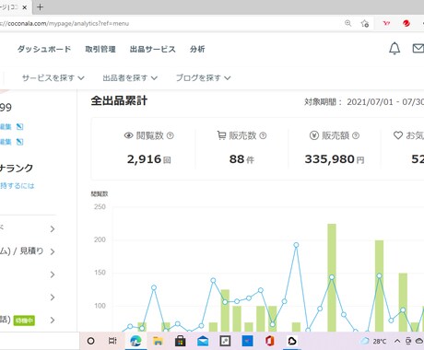The image size is (424, 350).
Task: Open the notifications bell icon
Action: click(x=395, y=49)
